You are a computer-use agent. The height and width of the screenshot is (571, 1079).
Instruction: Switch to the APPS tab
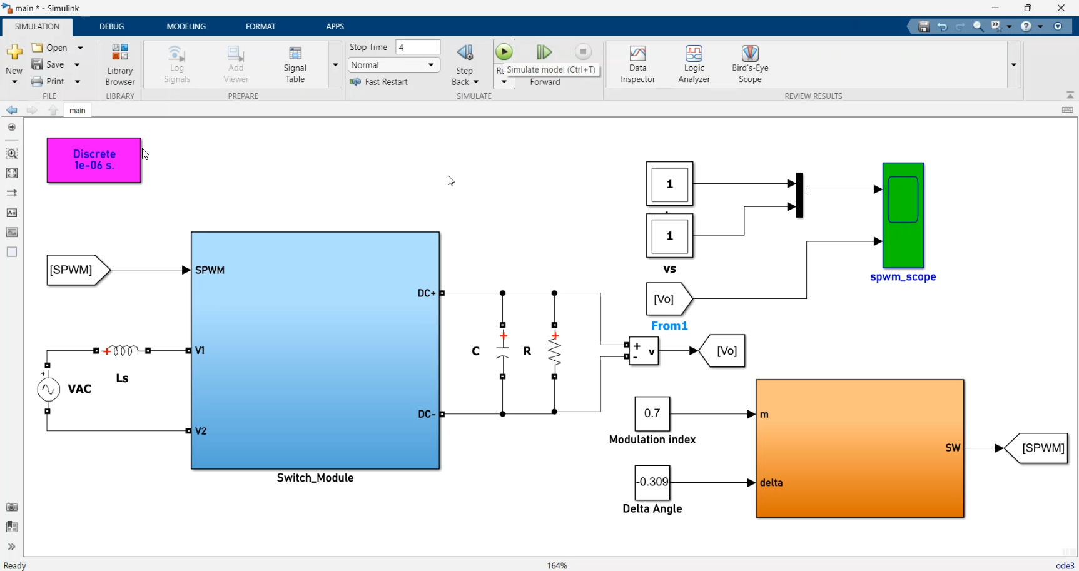(335, 26)
